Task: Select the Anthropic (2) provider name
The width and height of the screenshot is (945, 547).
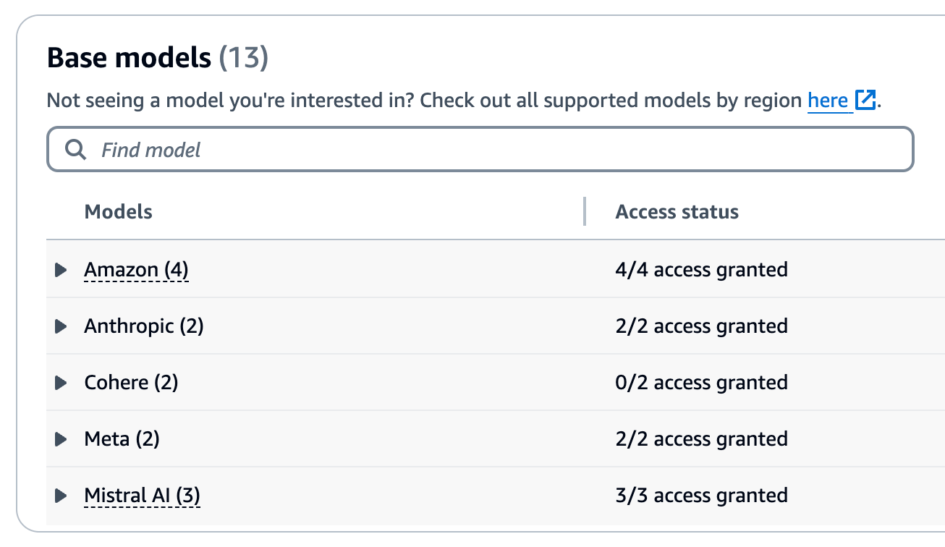Action: (144, 326)
